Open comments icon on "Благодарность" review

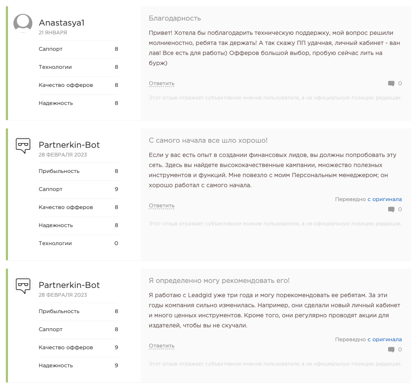391,84
